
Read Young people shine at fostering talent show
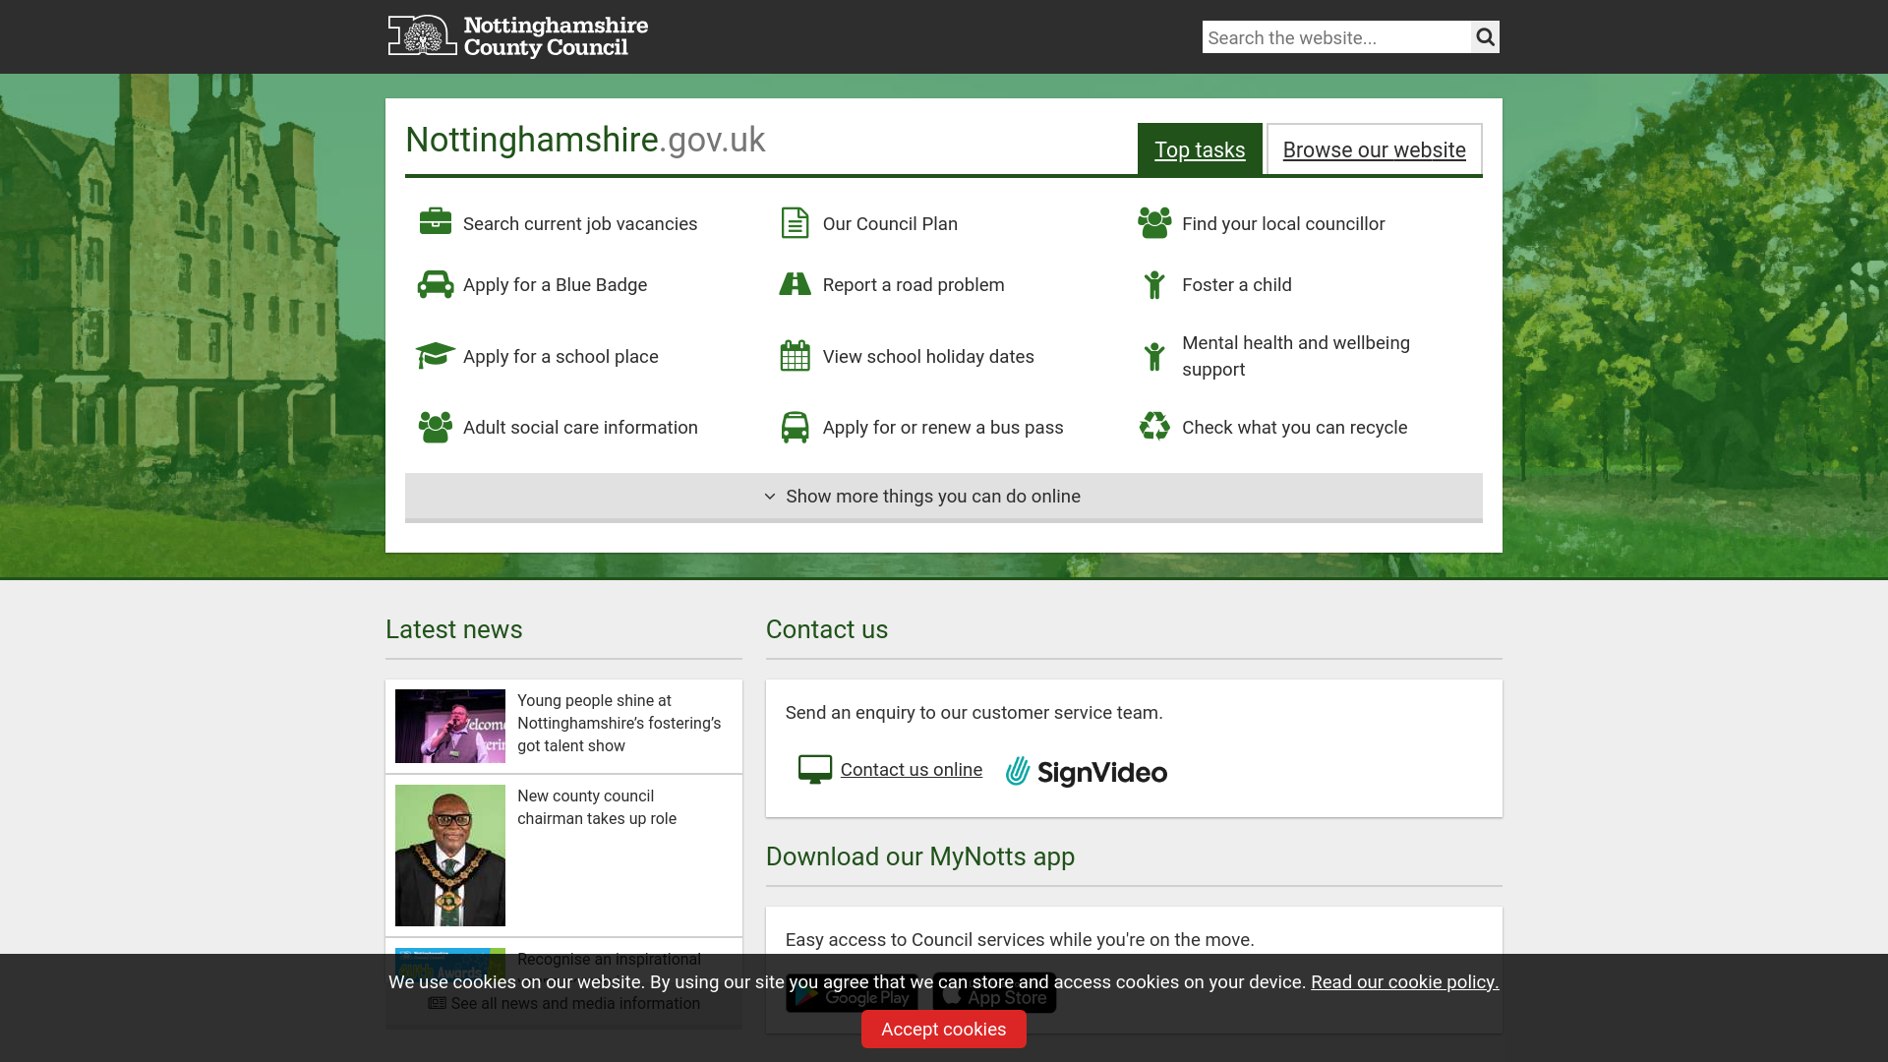point(619,723)
